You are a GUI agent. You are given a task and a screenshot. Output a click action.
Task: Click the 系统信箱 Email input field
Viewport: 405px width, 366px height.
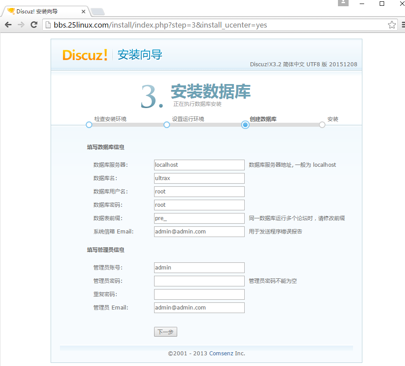coord(199,232)
